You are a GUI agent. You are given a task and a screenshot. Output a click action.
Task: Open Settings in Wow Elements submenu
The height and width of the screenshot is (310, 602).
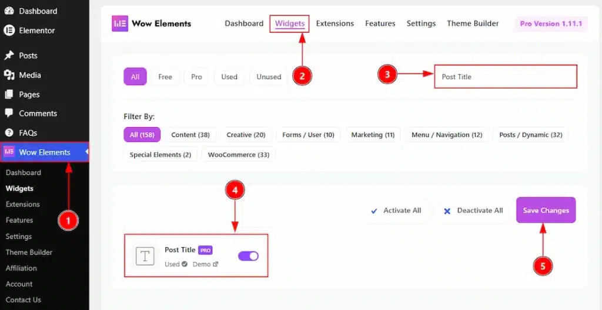coord(19,236)
